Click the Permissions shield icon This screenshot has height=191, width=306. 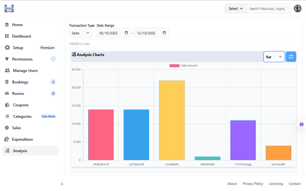tap(7, 59)
